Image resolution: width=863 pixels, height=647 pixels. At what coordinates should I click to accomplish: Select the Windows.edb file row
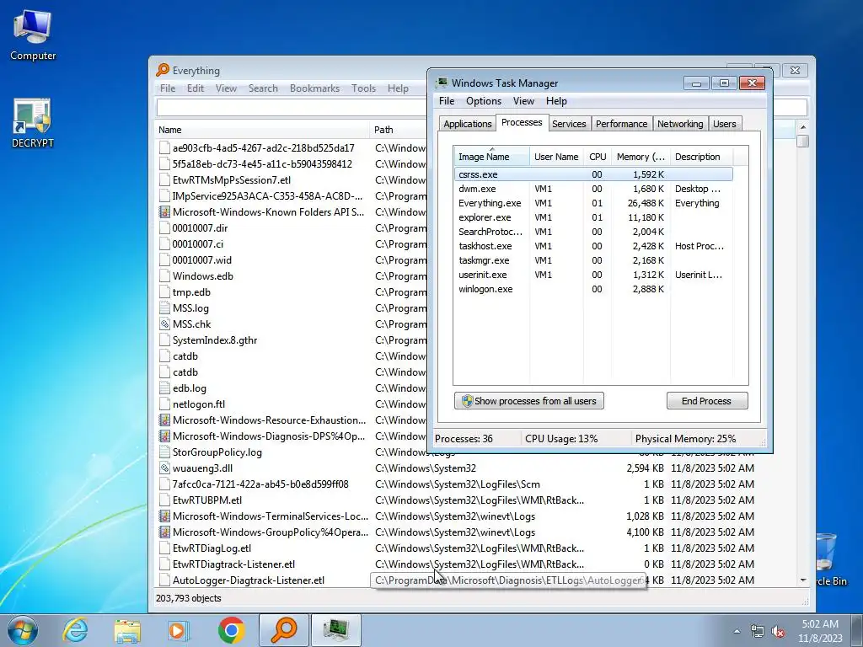(292, 276)
